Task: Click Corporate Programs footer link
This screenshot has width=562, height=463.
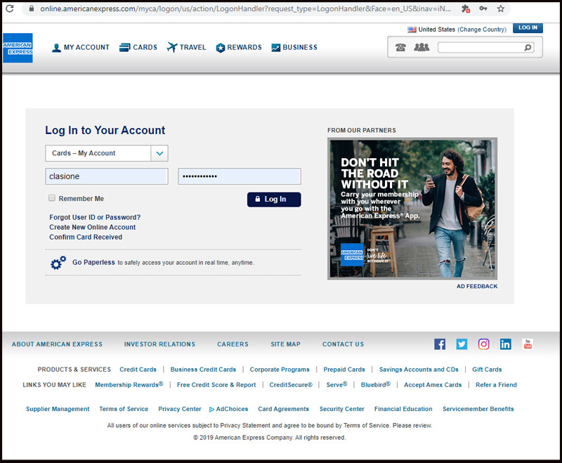Action: click(x=280, y=370)
